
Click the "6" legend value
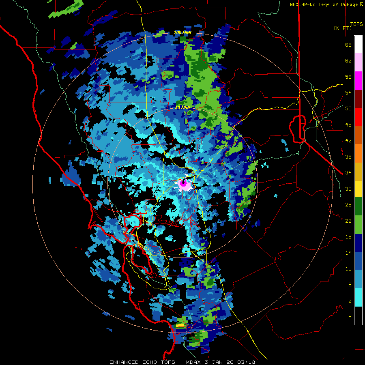click(x=350, y=285)
